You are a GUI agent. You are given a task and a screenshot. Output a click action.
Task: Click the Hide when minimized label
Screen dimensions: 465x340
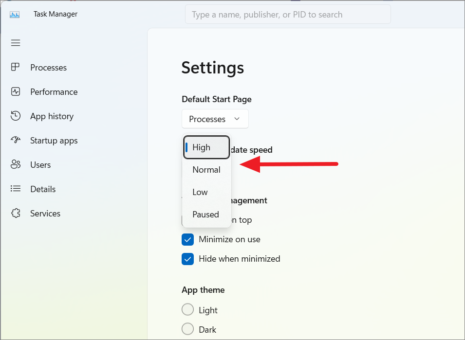(x=240, y=259)
